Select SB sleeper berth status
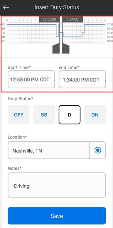The height and width of the screenshot is (228, 113). 44,115
